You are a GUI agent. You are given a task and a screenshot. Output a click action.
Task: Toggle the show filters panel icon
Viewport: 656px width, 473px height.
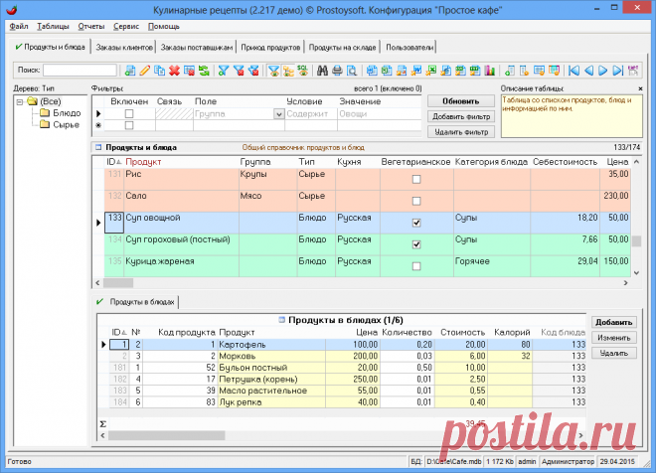click(273, 71)
